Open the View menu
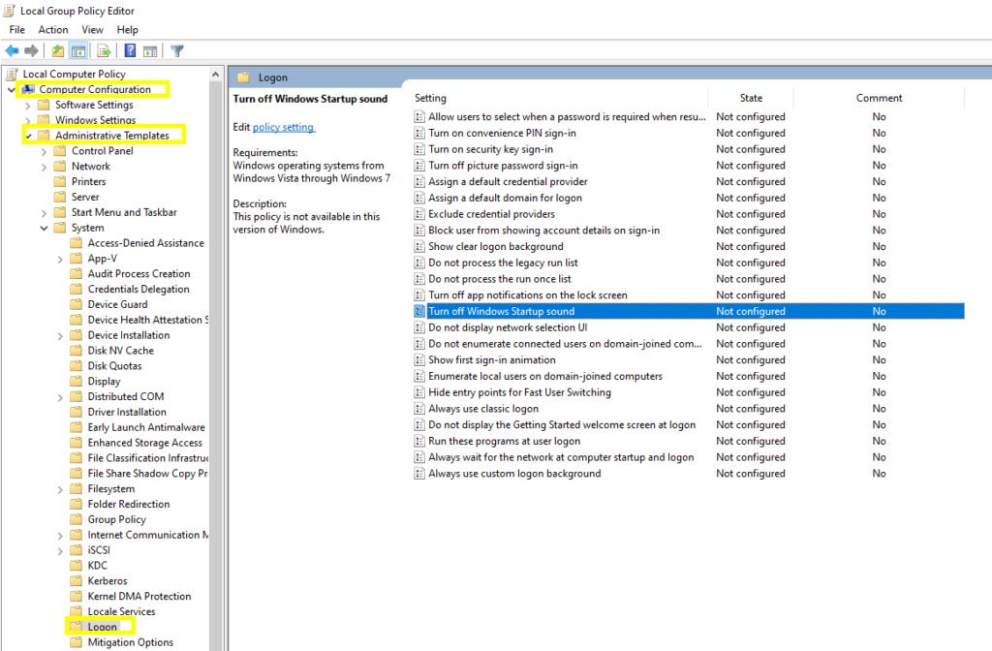Screen dimensions: 992x651 92,30
